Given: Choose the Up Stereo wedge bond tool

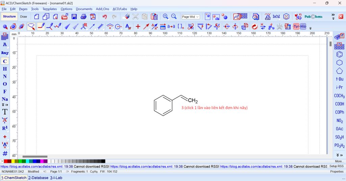Looking at the screenshot, I should (x=67, y=27).
